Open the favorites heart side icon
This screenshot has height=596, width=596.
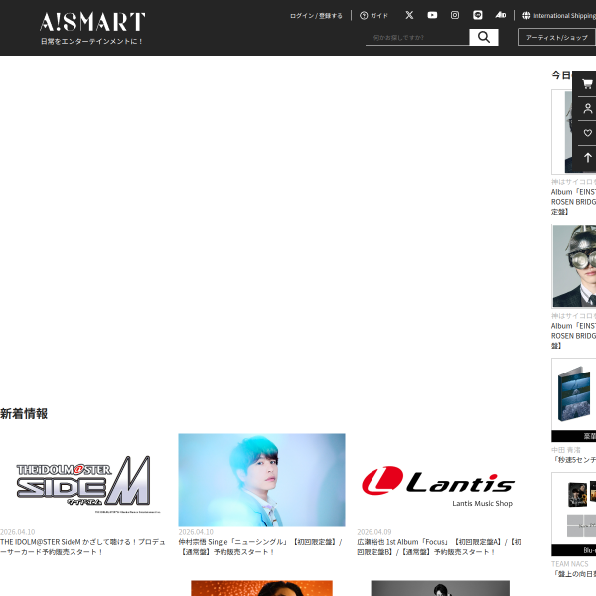click(x=588, y=133)
